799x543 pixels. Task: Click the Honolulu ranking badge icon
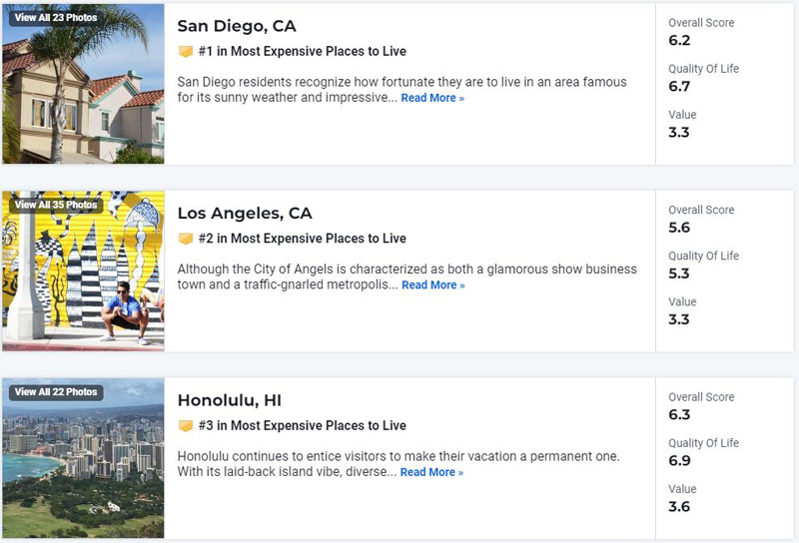point(185,426)
